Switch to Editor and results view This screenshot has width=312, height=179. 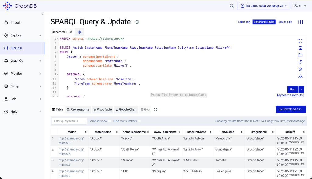click(264, 22)
